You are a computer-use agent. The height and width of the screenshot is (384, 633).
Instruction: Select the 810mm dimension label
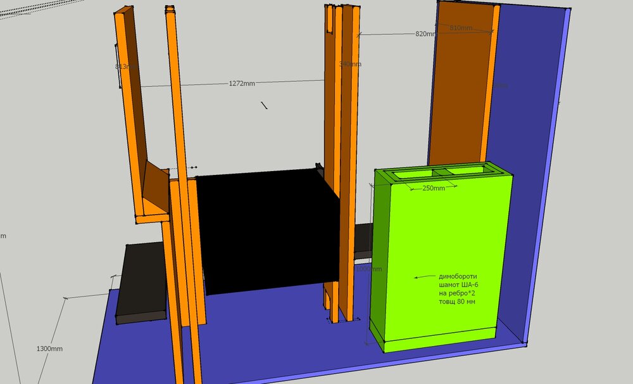pos(461,28)
